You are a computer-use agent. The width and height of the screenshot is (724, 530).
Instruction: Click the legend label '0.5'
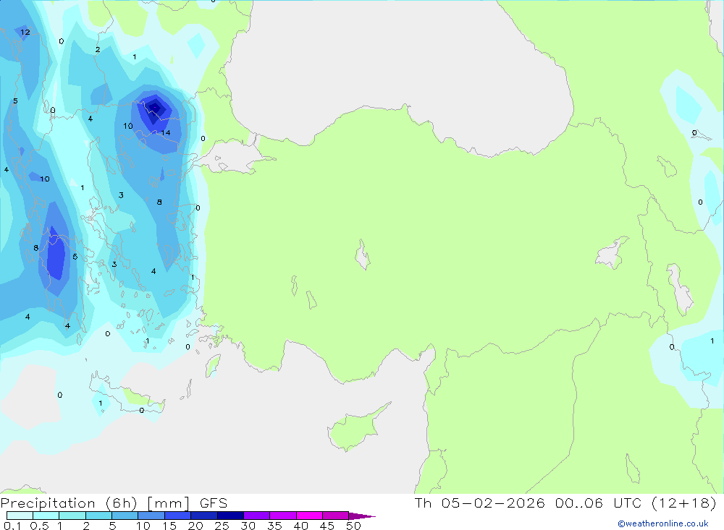[39, 526]
